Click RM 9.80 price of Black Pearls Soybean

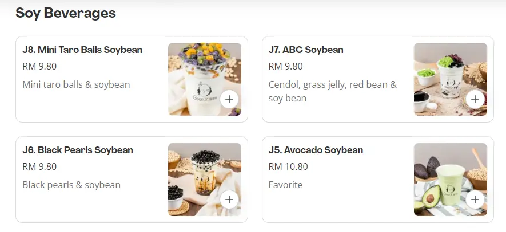coord(39,167)
